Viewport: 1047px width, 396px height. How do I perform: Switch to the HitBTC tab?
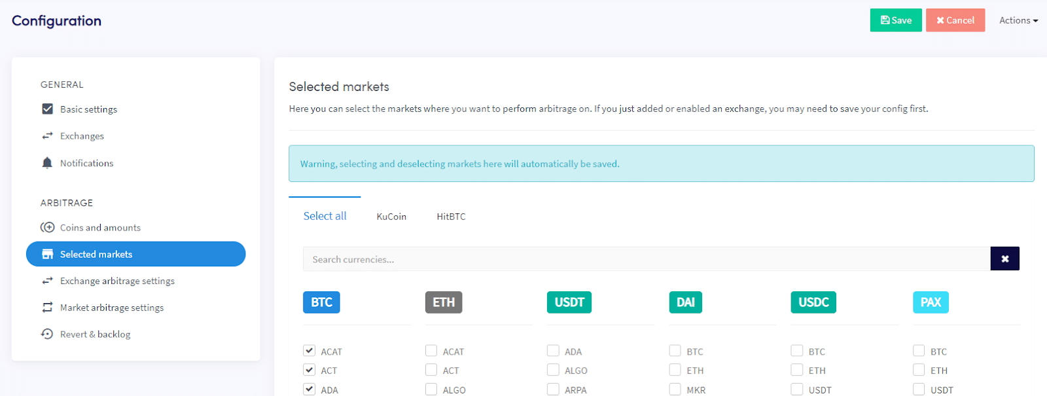coord(451,216)
